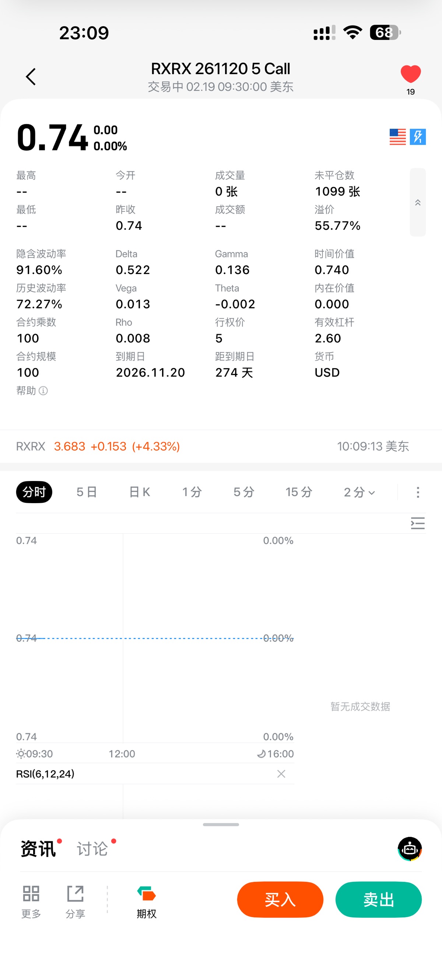Viewport: 442px width, 962px height.
Task: Switch to the 日K chart tab
Action: (x=140, y=492)
